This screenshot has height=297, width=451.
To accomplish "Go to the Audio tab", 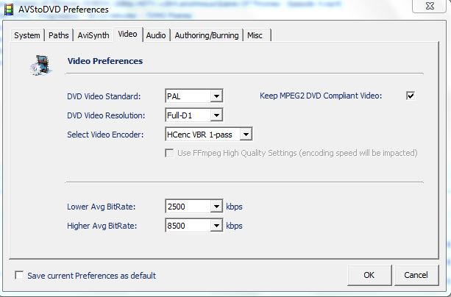I will click(155, 35).
